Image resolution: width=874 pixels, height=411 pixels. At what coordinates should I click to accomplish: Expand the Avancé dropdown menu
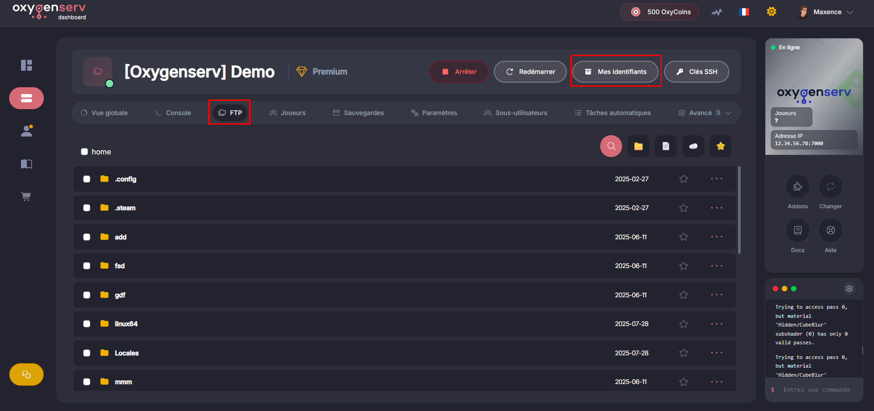click(705, 113)
